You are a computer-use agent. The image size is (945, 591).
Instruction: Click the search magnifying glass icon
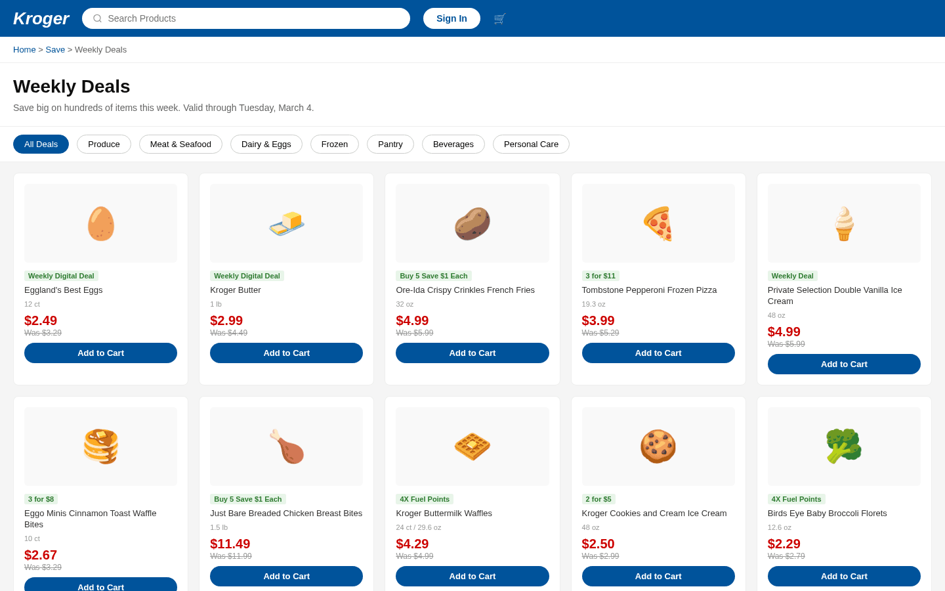coord(97,18)
